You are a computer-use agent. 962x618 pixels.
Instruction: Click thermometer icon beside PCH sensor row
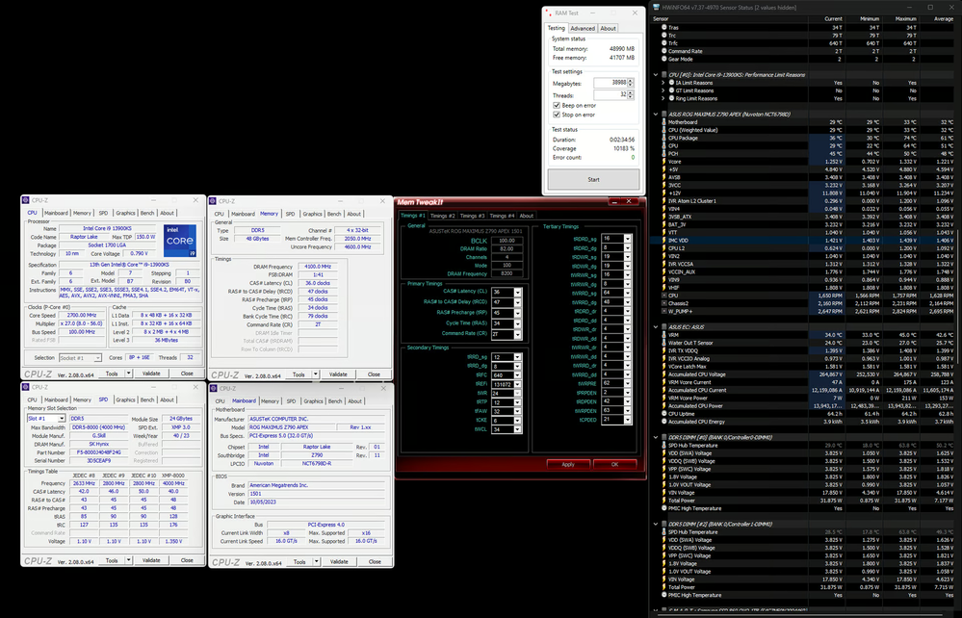click(663, 153)
